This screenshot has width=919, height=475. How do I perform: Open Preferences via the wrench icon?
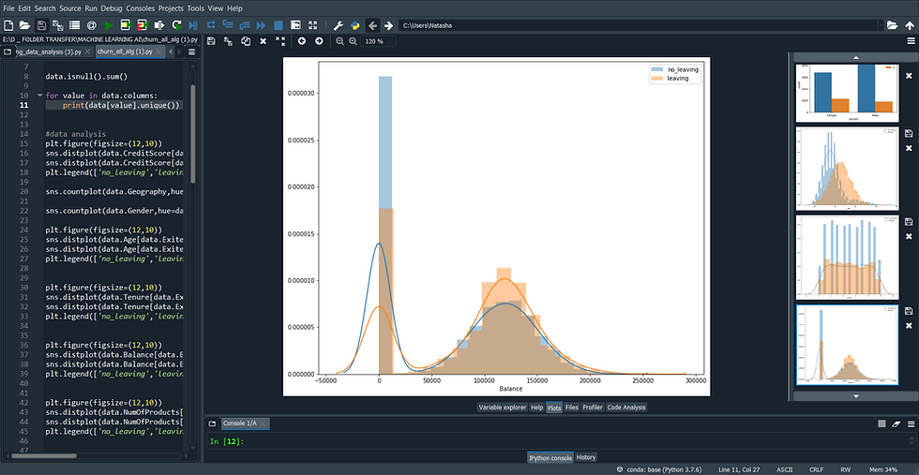339,25
